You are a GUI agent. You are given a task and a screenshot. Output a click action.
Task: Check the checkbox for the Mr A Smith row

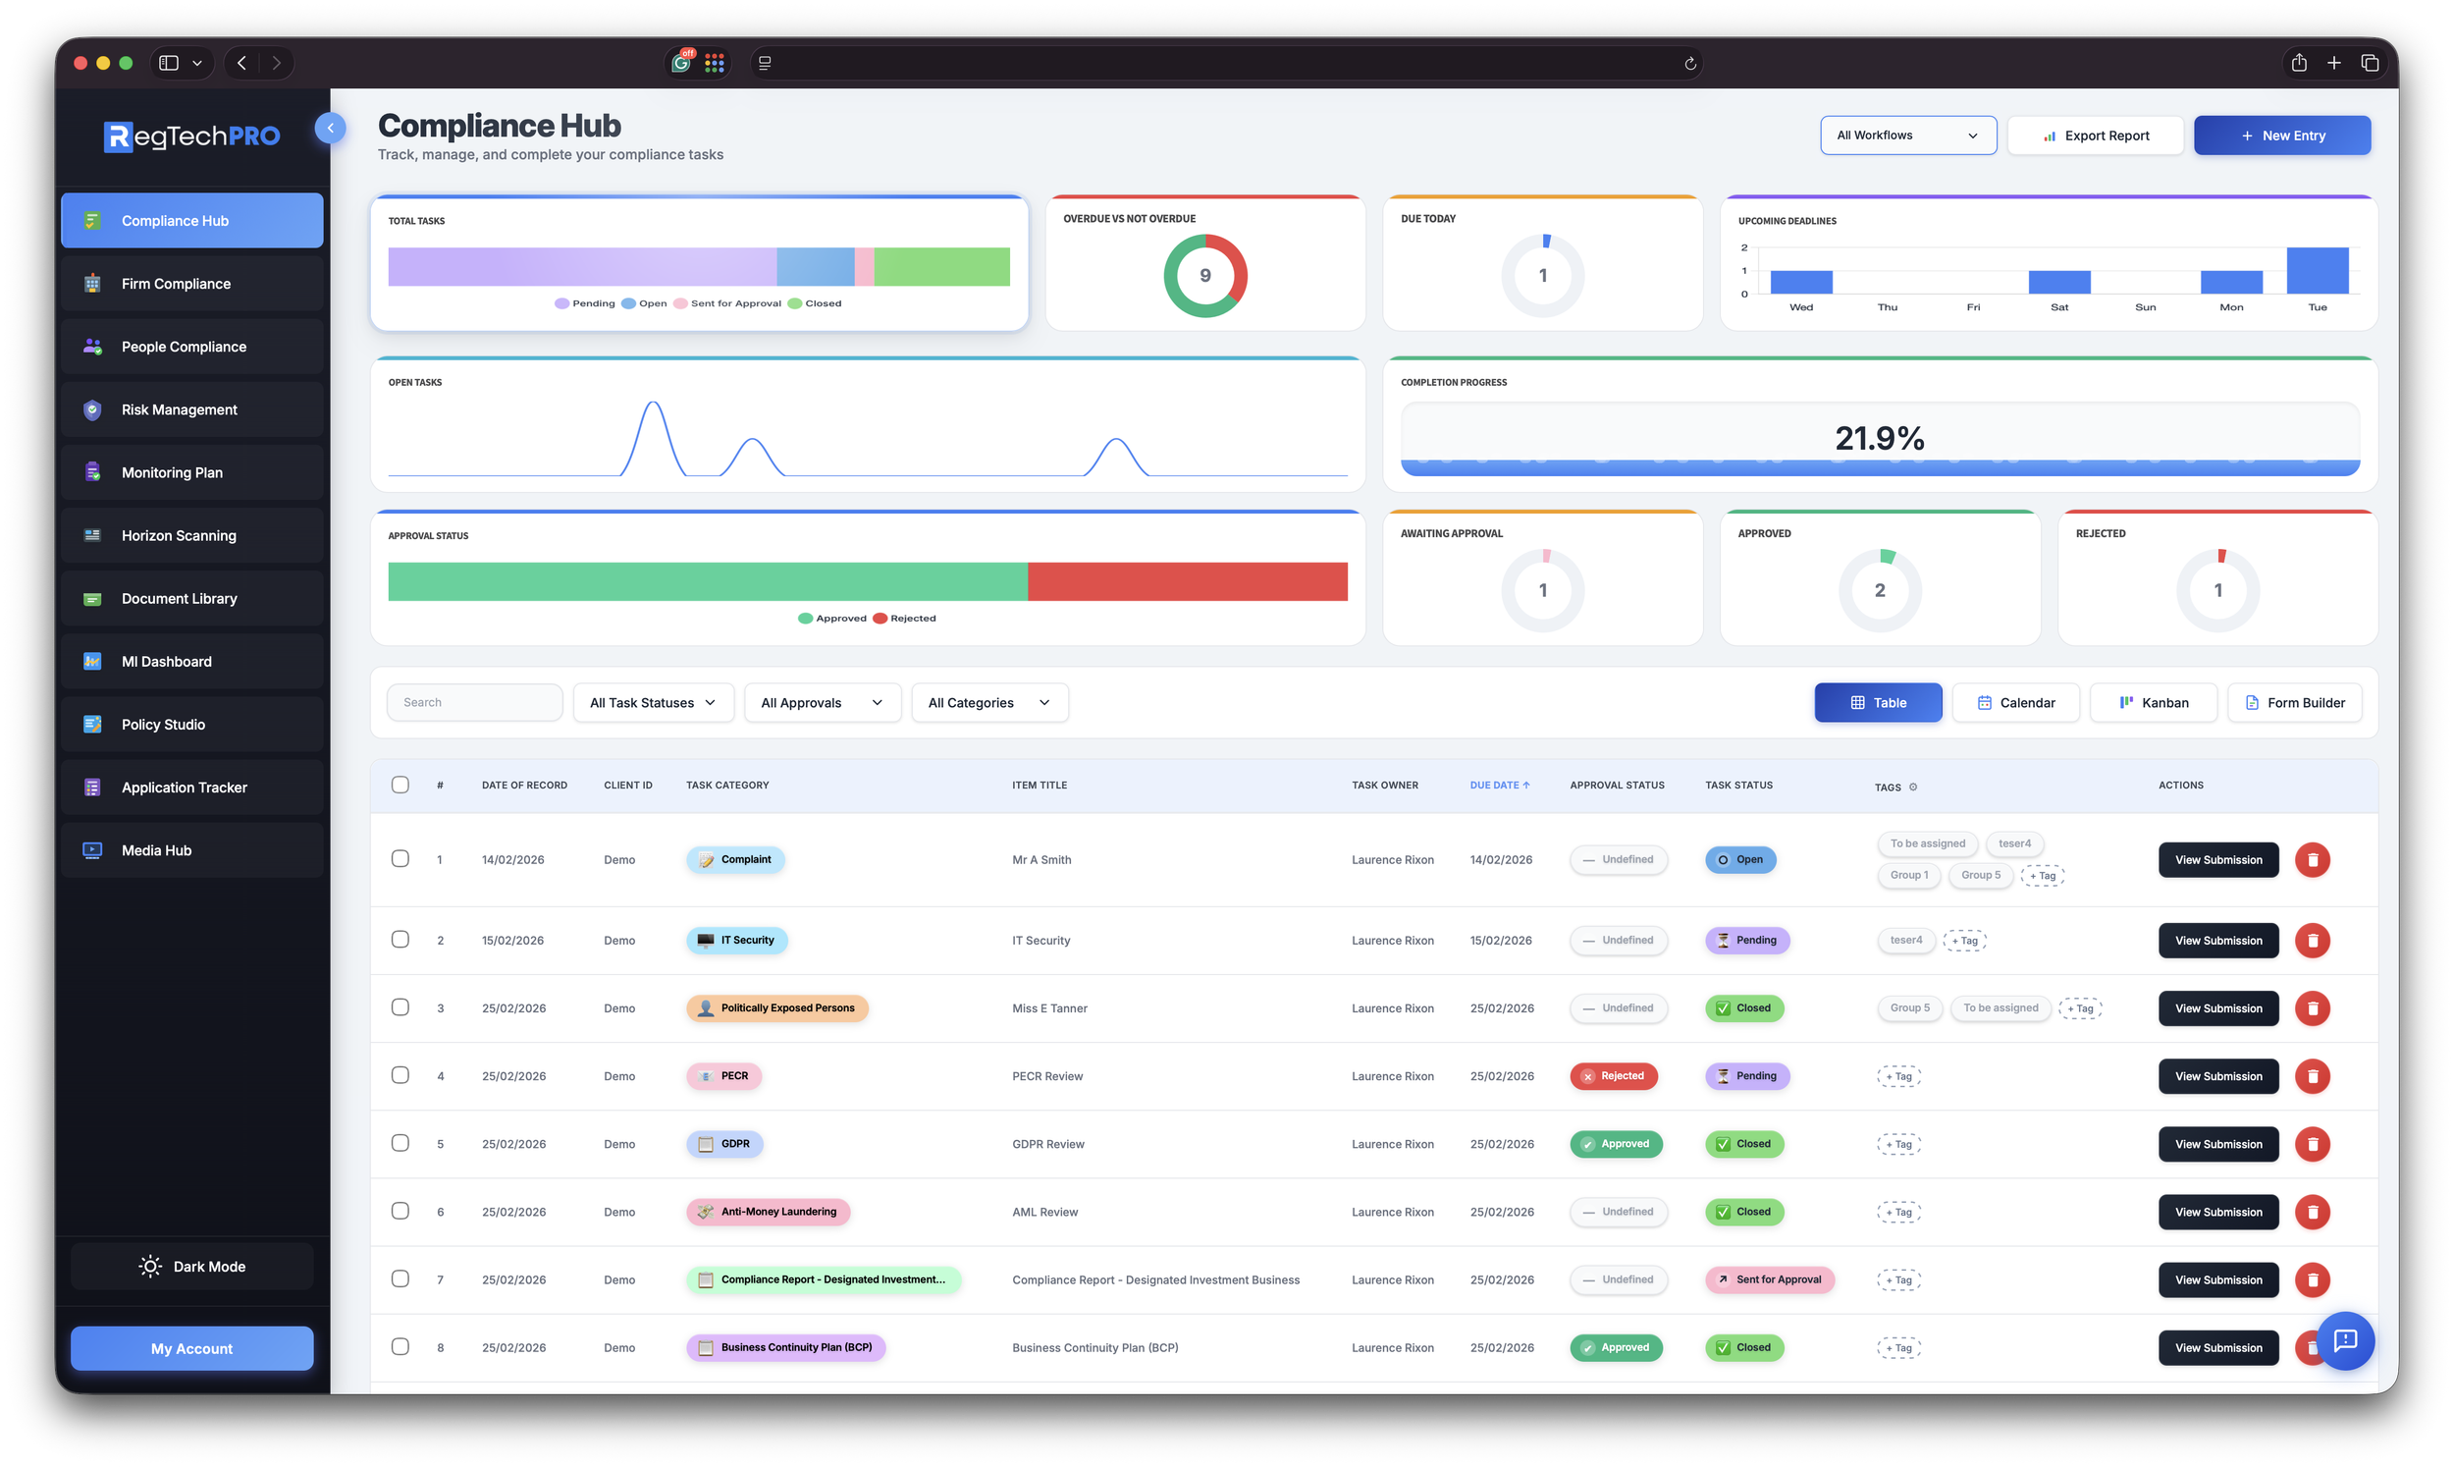[401, 858]
